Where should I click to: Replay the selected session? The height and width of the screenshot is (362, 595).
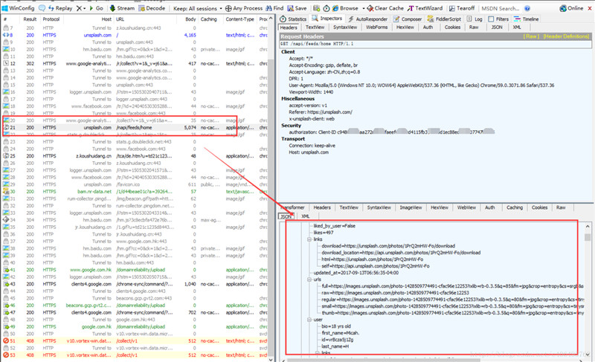click(x=60, y=8)
